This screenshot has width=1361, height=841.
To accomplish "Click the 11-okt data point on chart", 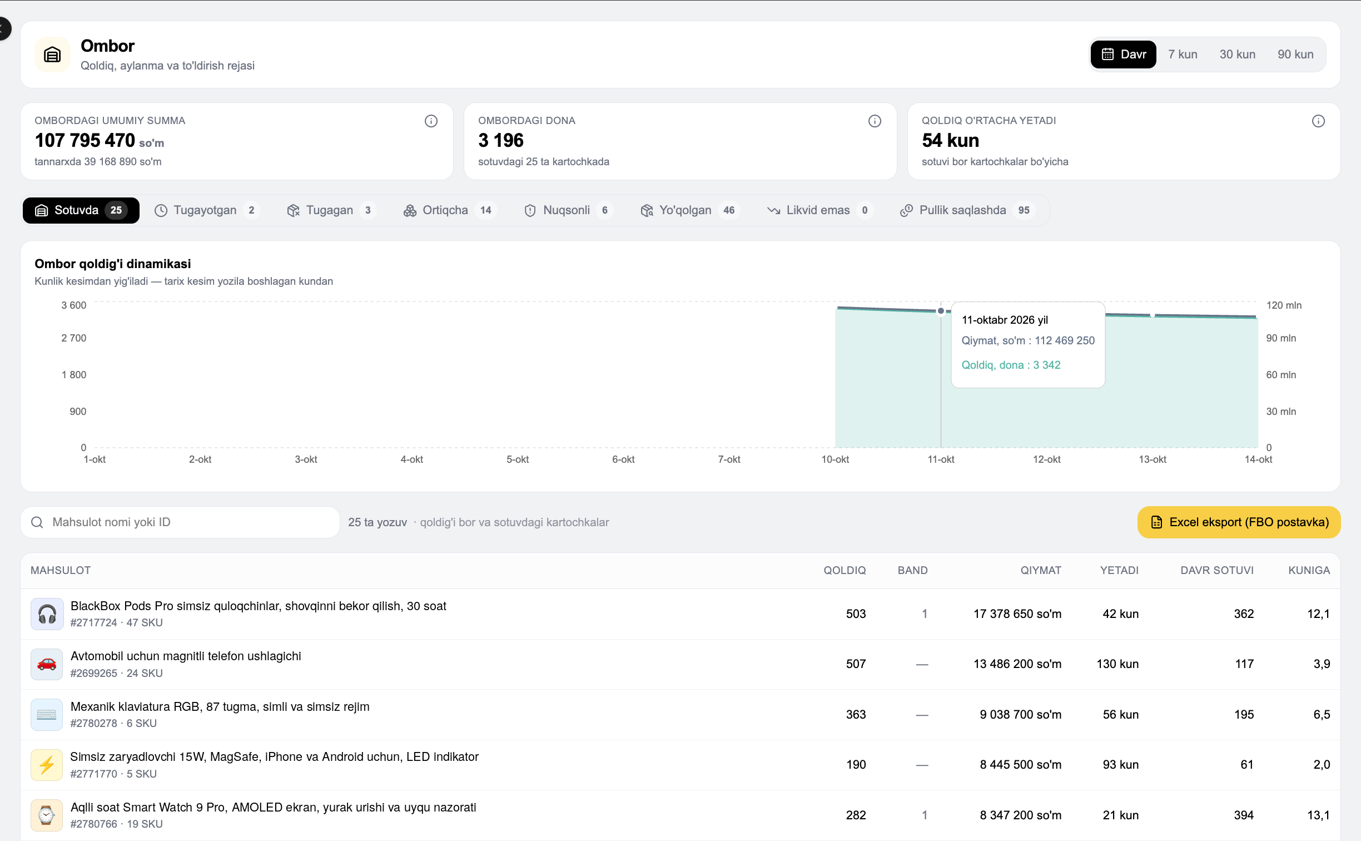I will (x=941, y=311).
